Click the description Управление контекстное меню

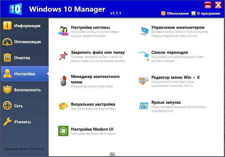click(x=92, y=86)
